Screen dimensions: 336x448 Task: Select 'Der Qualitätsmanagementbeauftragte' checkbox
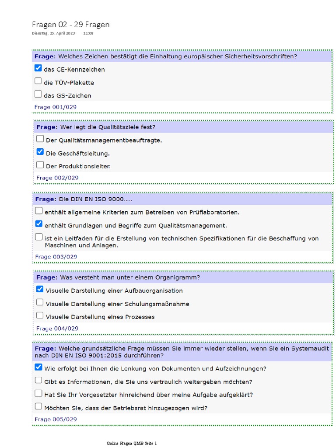coord(40,139)
